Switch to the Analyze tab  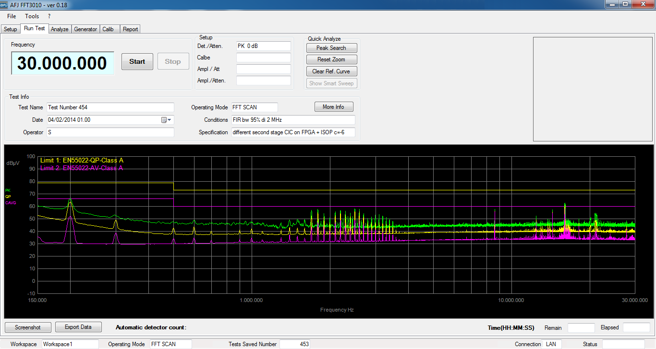tap(60, 29)
